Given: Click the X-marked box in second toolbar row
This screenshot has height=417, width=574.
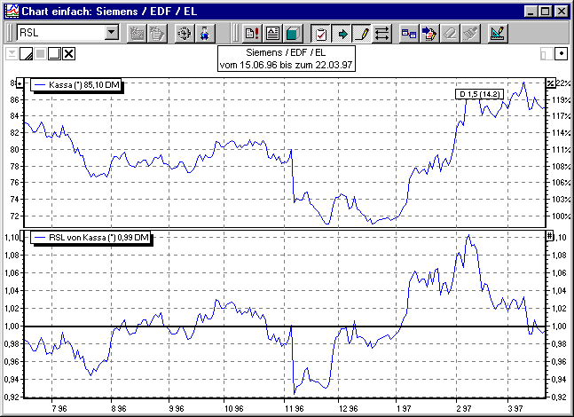Looking at the screenshot, I should (x=69, y=55).
